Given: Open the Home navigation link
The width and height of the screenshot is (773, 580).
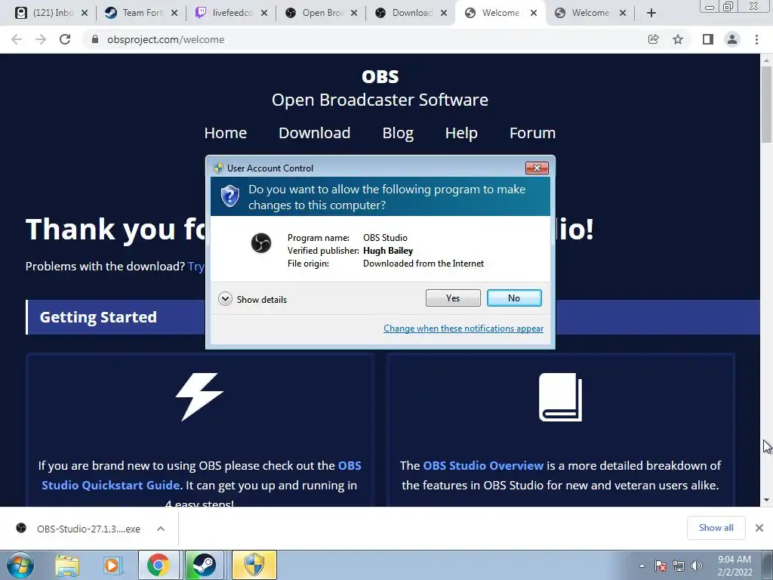Looking at the screenshot, I should click(x=225, y=133).
